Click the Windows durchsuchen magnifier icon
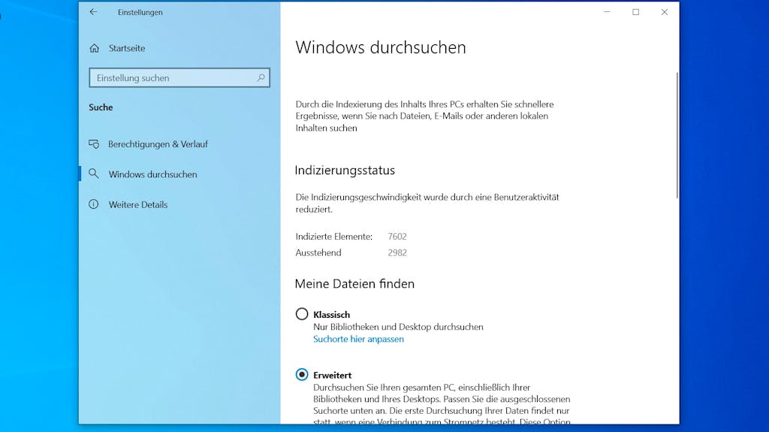This screenshot has width=769, height=432. 94,174
